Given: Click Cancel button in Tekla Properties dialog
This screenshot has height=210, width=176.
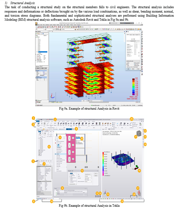Looking at the screenshot, I should click(96, 176).
